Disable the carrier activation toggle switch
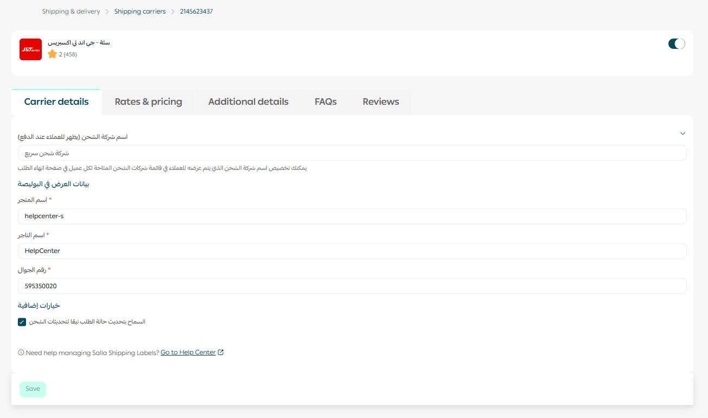Image resolution: width=708 pixels, height=418 pixels. click(x=677, y=44)
